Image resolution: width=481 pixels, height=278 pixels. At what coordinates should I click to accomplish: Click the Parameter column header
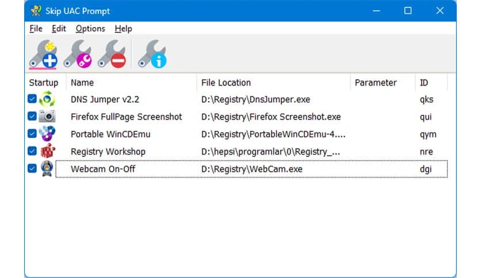tap(383, 82)
